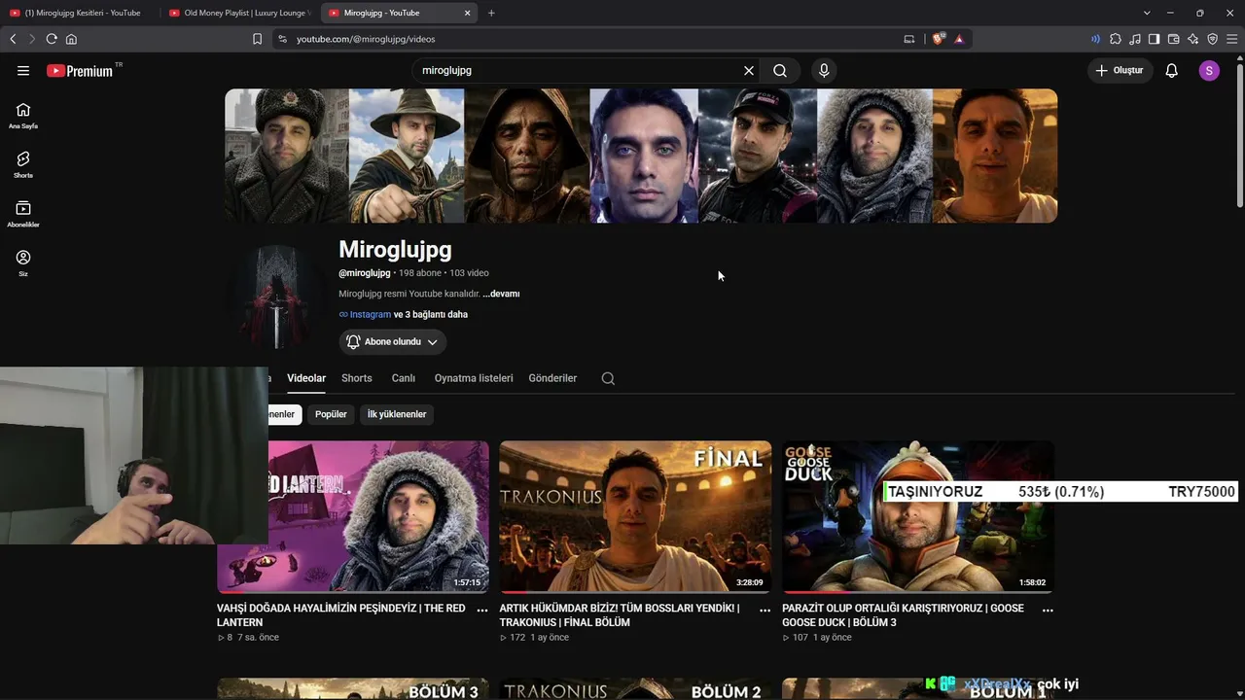
Task: Click the '103 video' count text
Action: point(469,273)
